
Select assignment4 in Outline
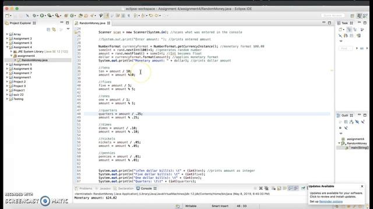click(x=356, y=139)
